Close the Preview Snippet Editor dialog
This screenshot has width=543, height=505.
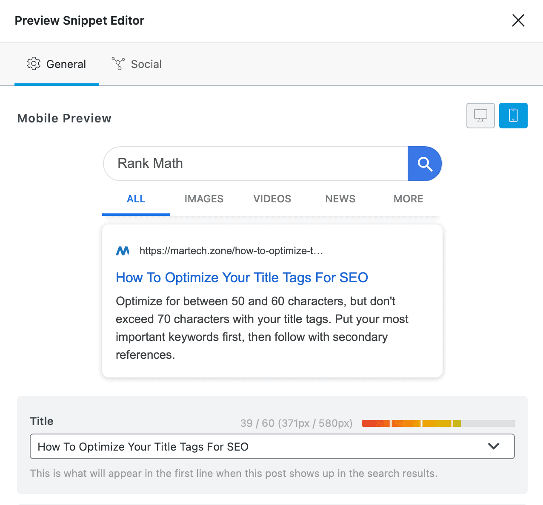[x=518, y=20]
